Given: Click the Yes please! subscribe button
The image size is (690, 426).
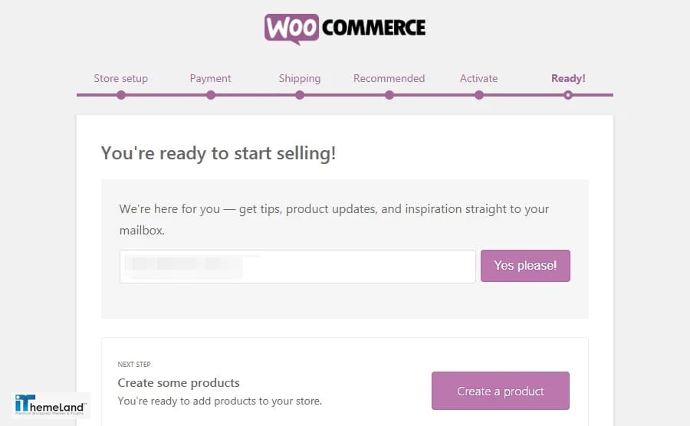Looking at the screenshot, I should [x=525, y=266].
